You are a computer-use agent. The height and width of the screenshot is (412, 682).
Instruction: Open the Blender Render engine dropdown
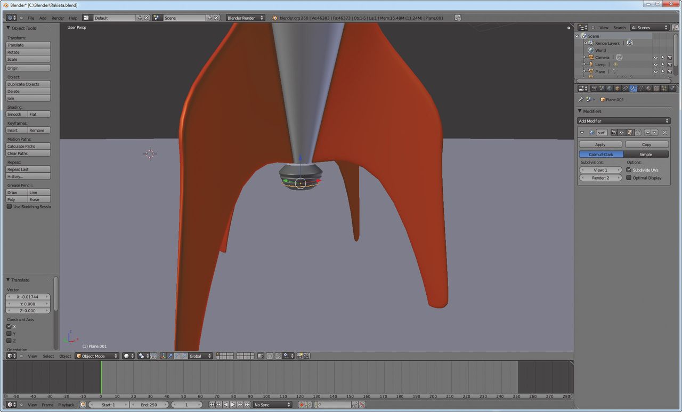pyautogui.click(x=245, y=18)
